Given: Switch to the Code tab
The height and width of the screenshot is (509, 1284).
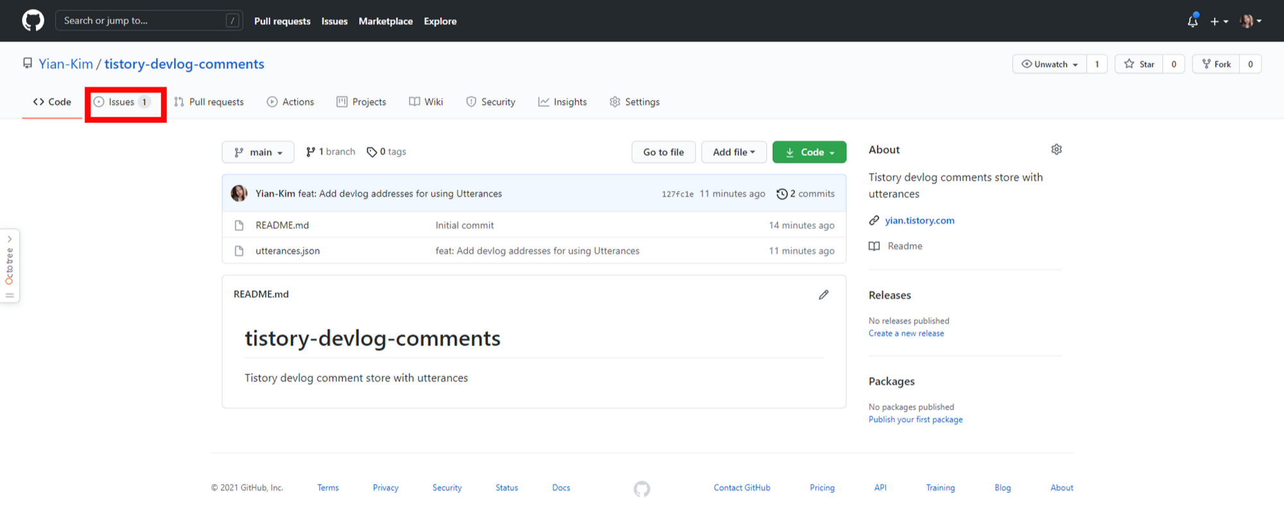Looking at the screenshot, I should coord(52,102).
